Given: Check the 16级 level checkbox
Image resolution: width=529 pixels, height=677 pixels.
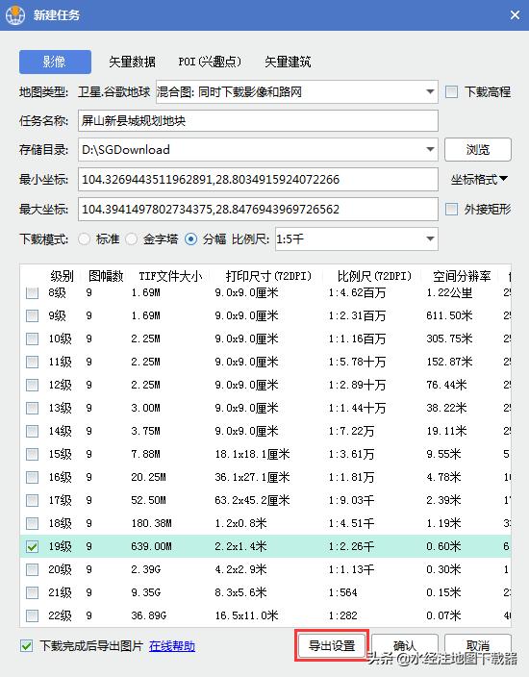Looking at the screenshot, I should 32,478.
